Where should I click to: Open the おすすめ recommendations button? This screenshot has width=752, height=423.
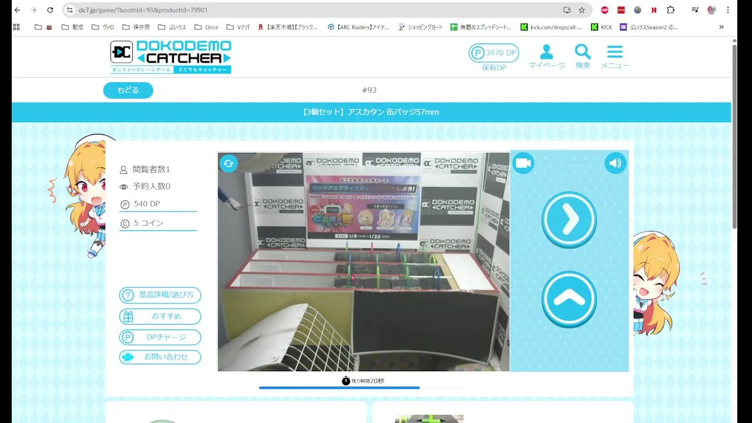[x=160, y=316]
